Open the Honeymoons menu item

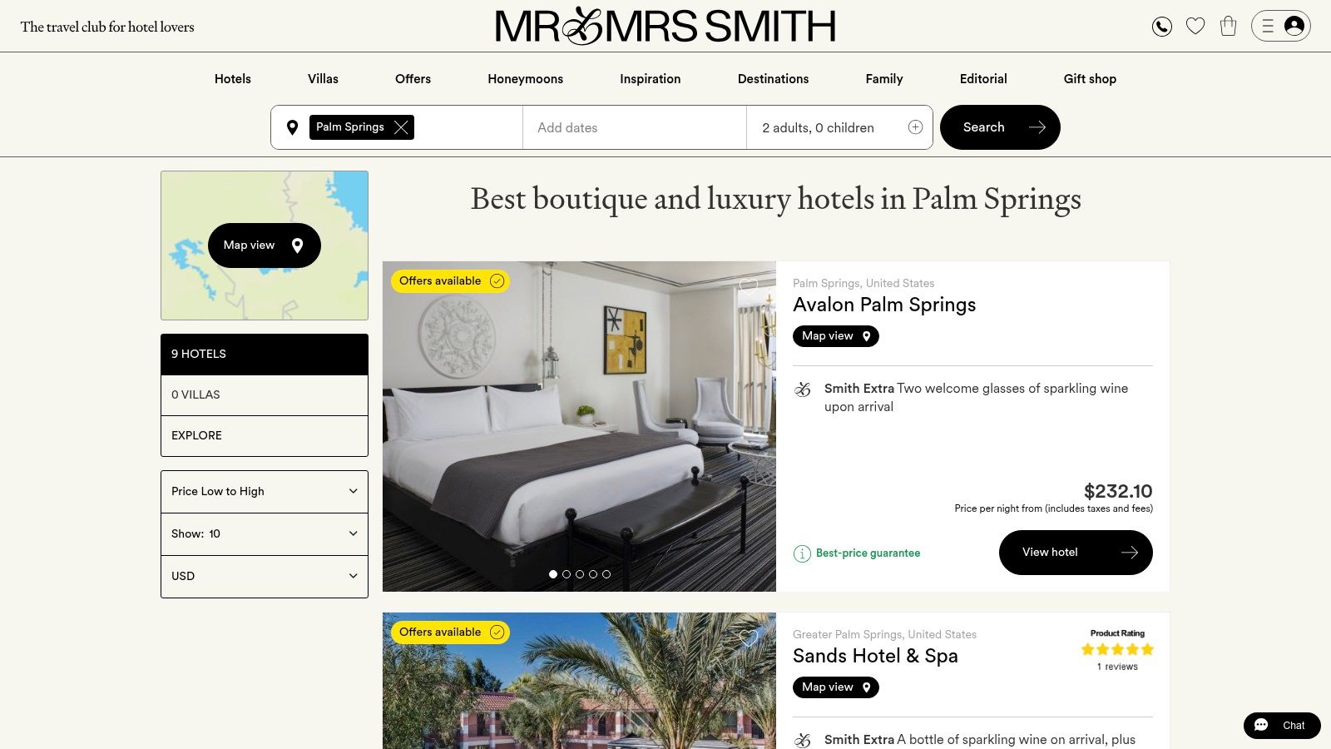(x=525, y=79)
